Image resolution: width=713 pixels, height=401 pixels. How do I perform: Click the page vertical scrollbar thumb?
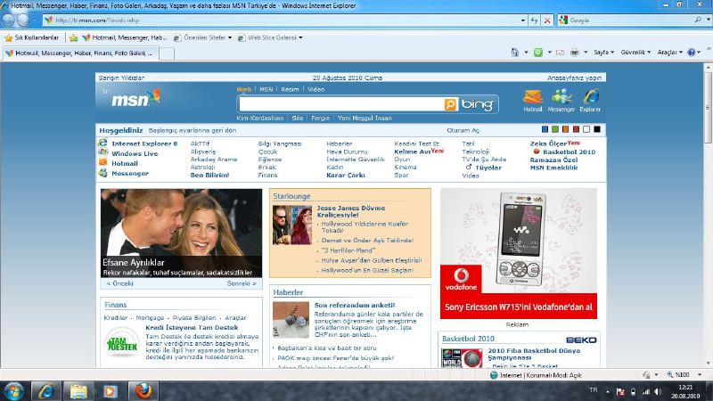708,108
